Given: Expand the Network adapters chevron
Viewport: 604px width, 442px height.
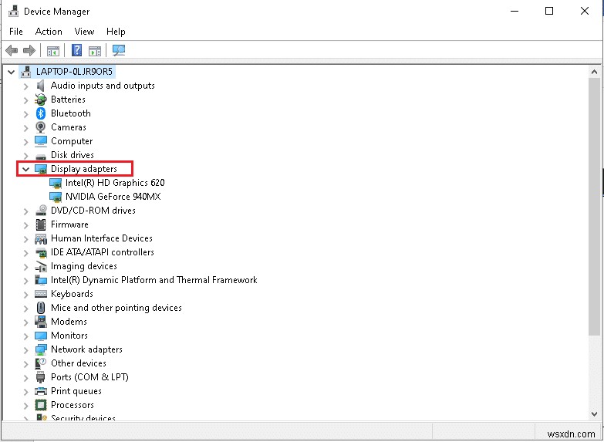Looking at the screenshot, I should click(x=25, y=349).
